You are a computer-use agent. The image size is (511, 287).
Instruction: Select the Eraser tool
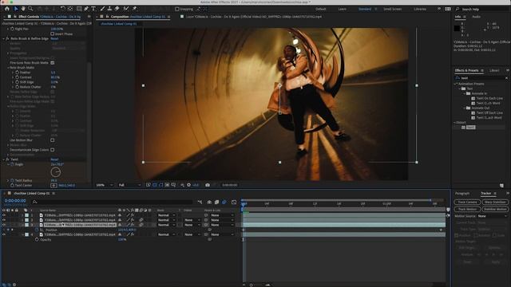(117, 9)
